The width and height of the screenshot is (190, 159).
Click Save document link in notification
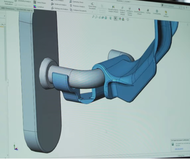[179, 149]
